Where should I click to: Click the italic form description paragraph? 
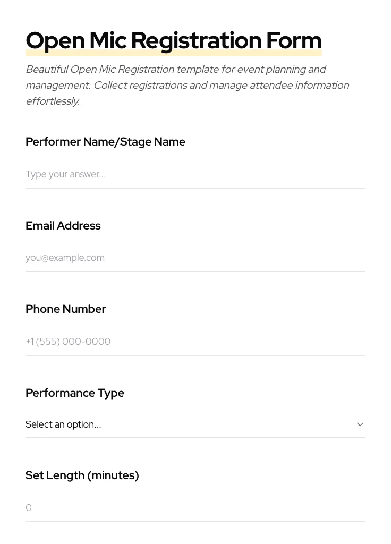(x=187, y=85)
